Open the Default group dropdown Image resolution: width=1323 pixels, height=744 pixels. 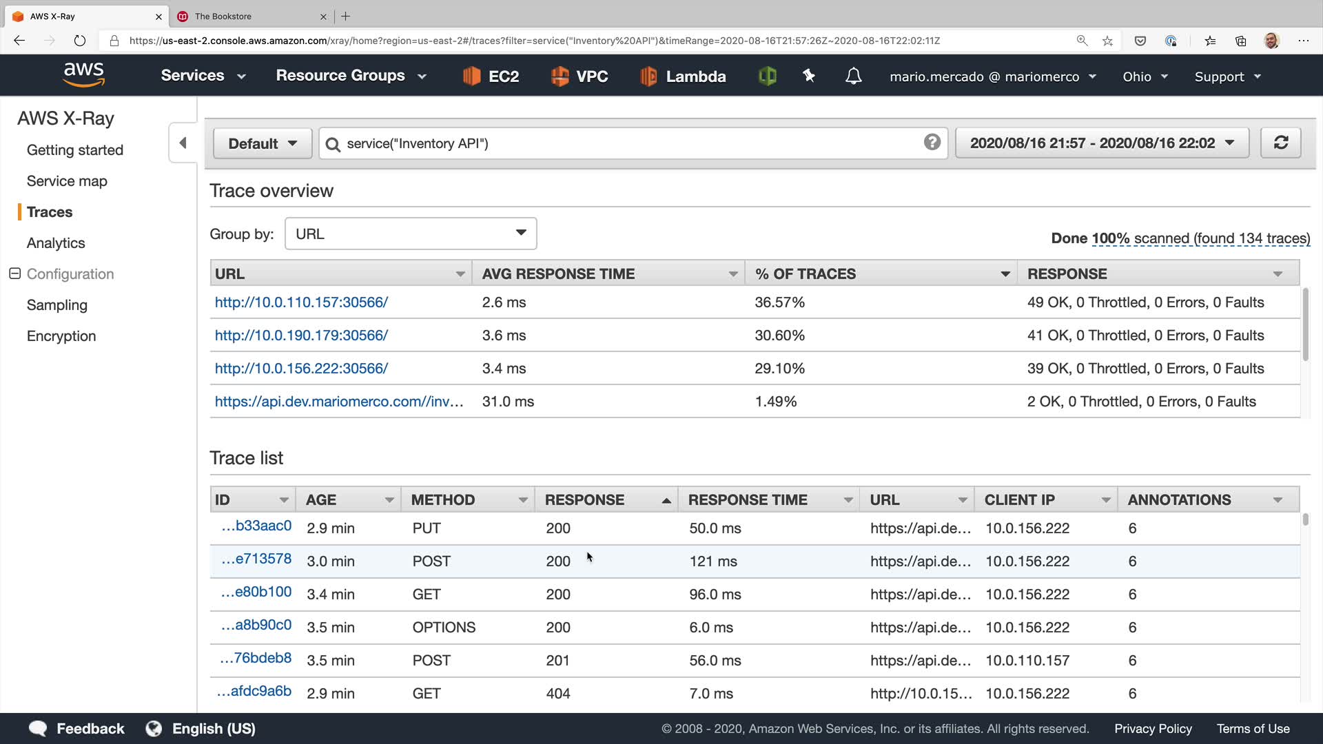(x=263, y=143)
